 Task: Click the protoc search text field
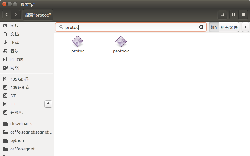(131, 27)
